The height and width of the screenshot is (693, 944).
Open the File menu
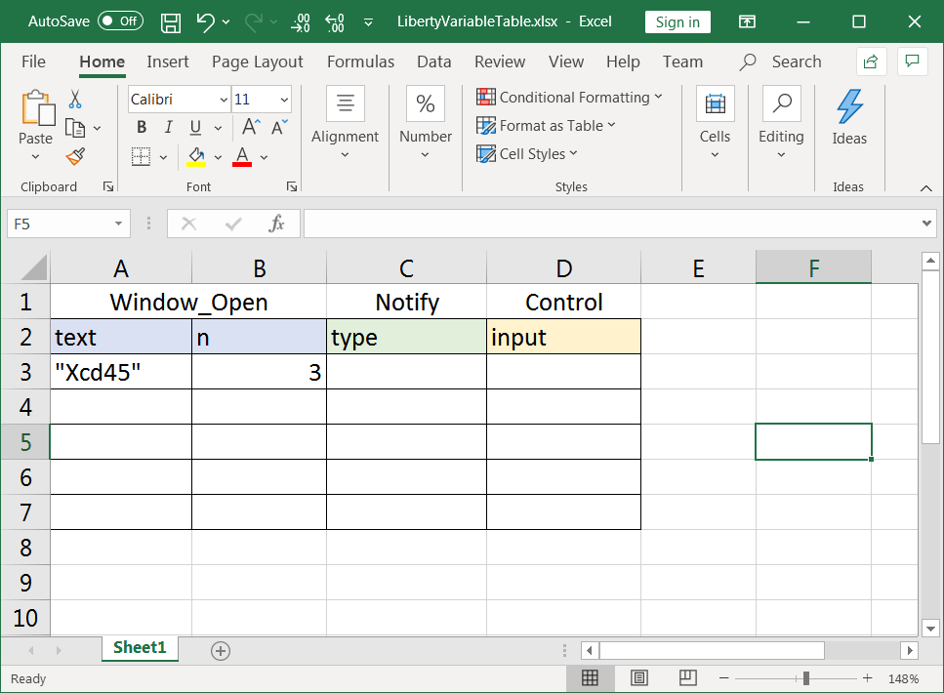coord(33,61)
